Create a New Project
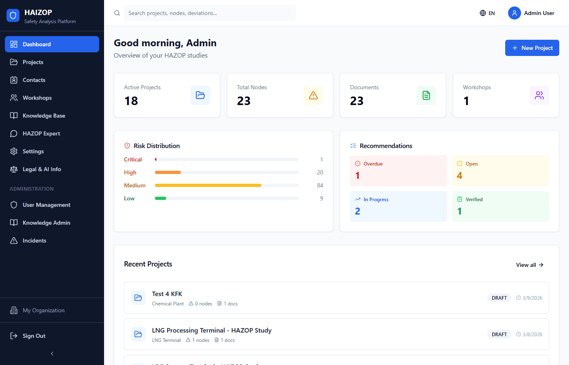The height and width of the screenshot is (365, 569). tap(532, 48)
